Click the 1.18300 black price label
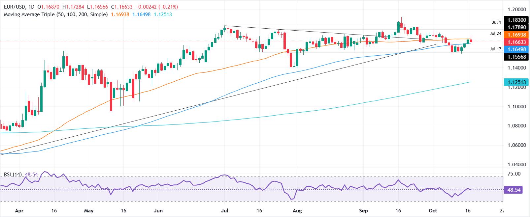 (x=516, y=20)
